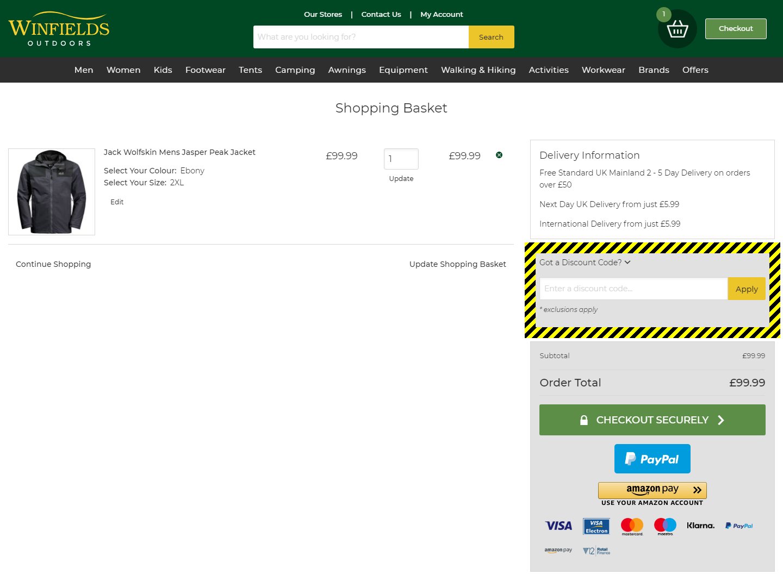Click the V12 Retail Finance logo
The width and height of the screenshot is (783, 587).
pyautogui.click(x=596, y=551)
